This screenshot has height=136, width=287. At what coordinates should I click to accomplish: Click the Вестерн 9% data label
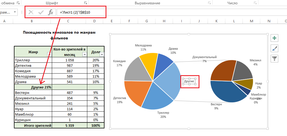click(216, 106)
